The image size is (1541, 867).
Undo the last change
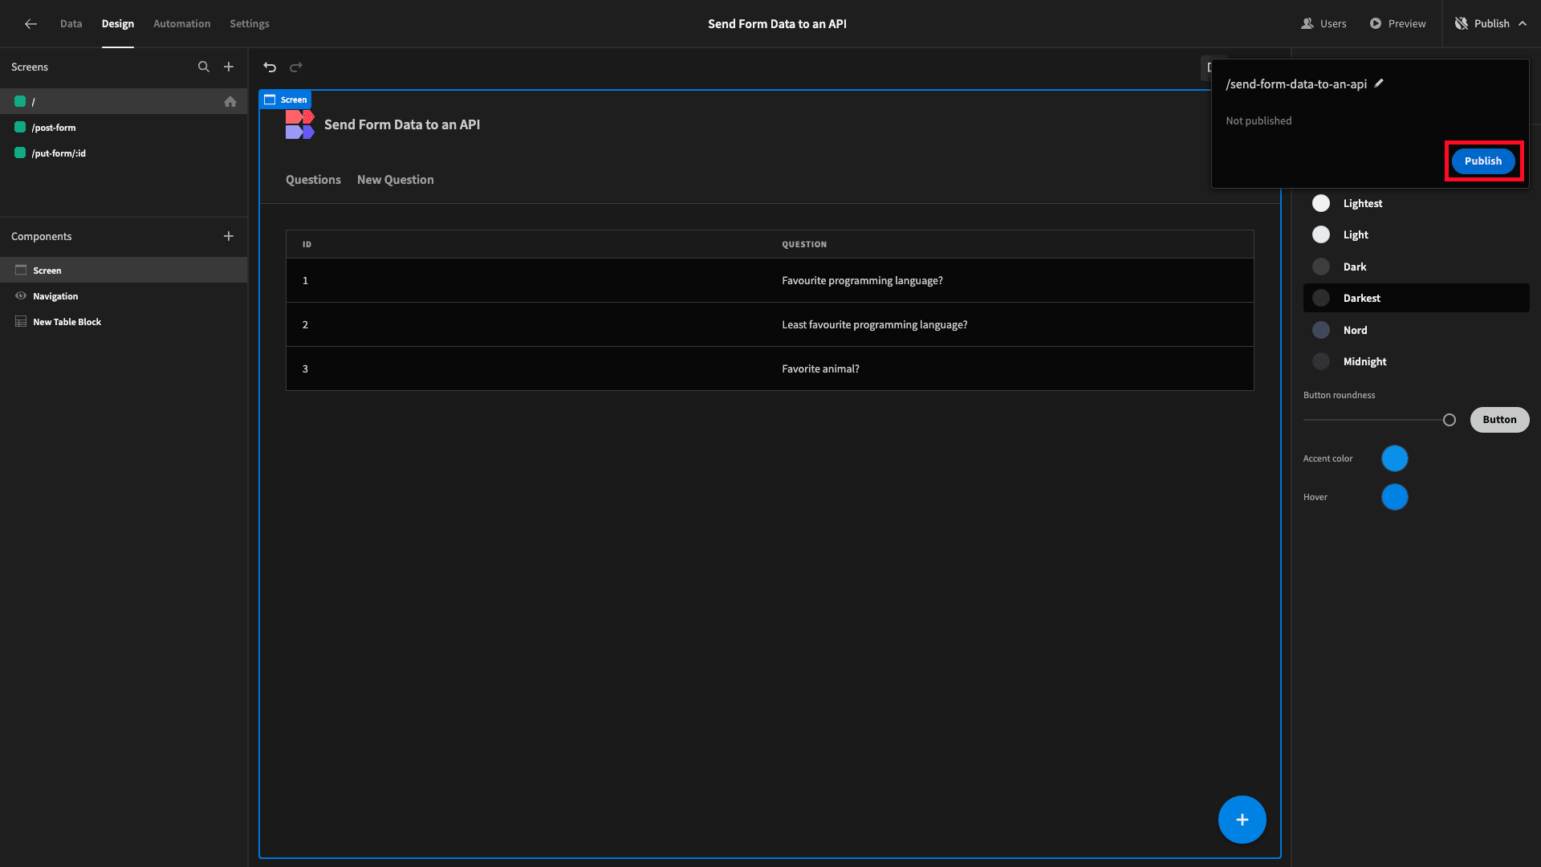pos(270,67)
